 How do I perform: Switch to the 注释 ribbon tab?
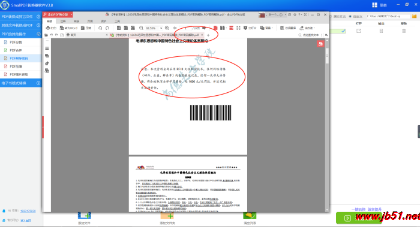coord(63,21)
